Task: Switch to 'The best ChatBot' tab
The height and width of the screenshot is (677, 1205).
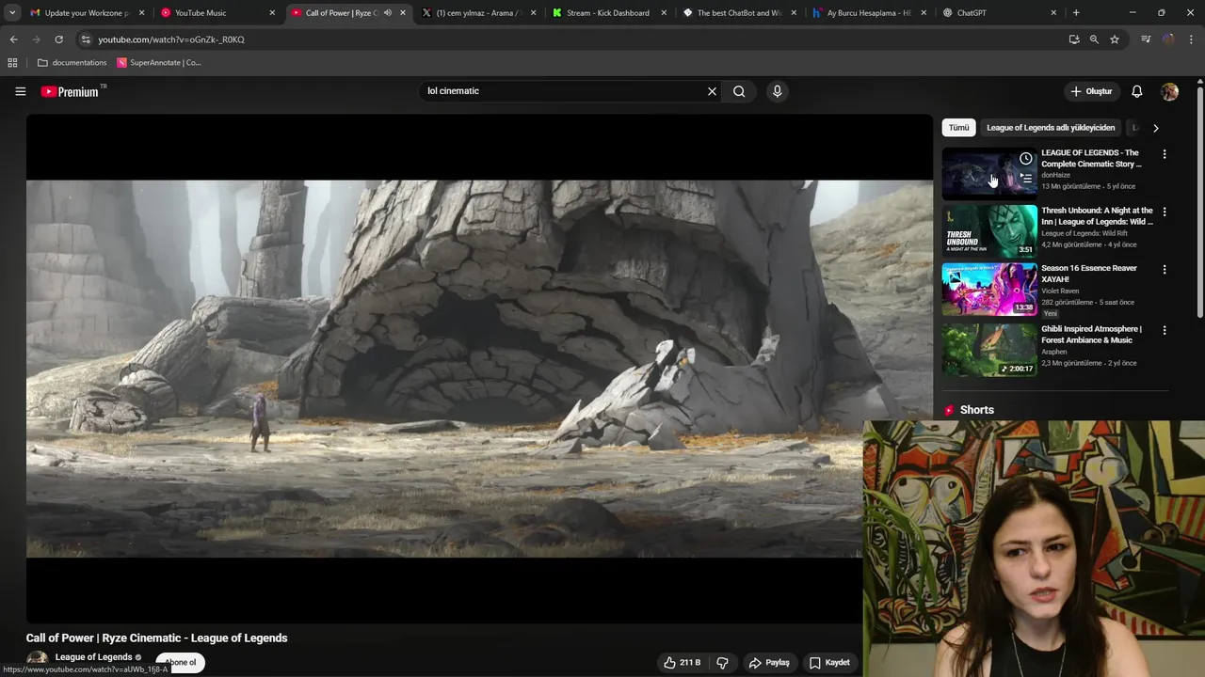Action: click(x=738, y=13)
